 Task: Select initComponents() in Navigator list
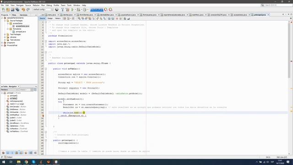coord(16,101)
